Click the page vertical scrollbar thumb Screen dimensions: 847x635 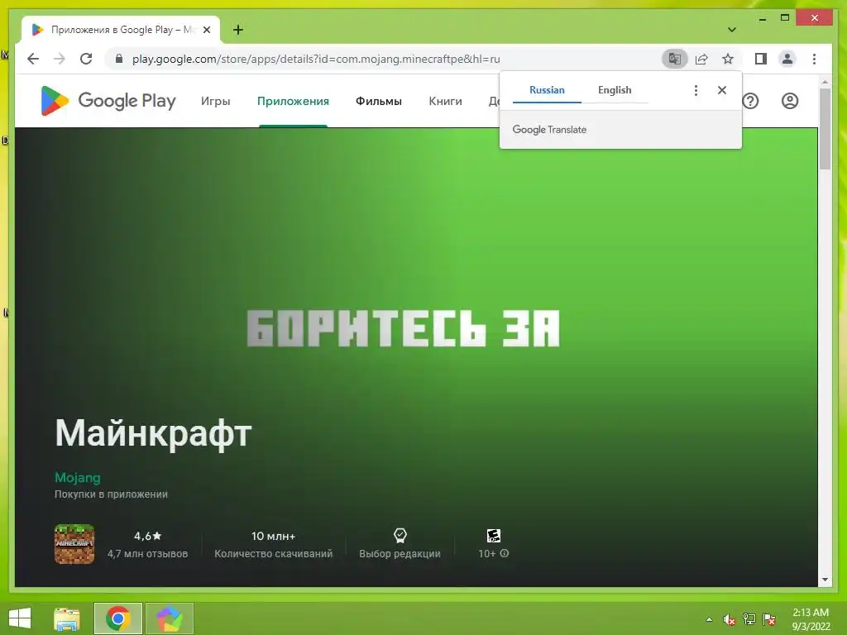coord(825,128)
